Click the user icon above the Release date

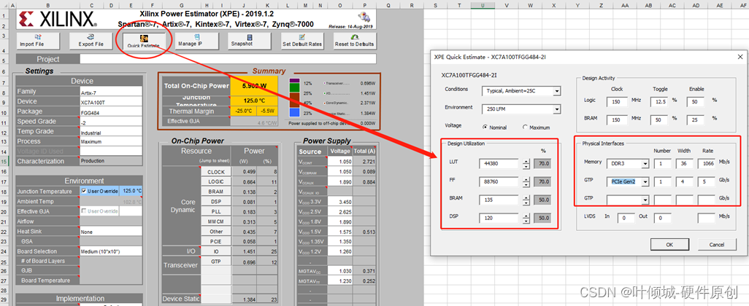tap(364, 17)
